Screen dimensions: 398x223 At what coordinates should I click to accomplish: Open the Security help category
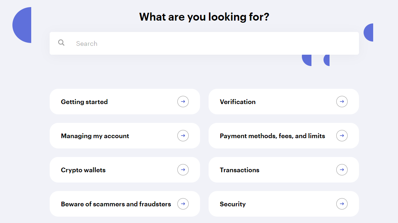click(284, 204)
